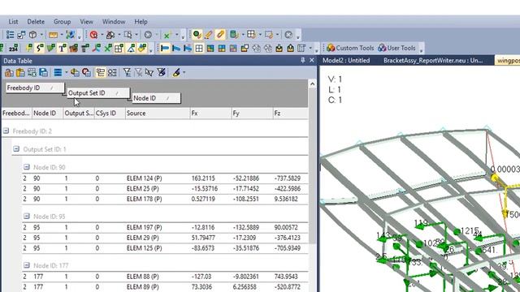Click the red circle update icon in Data Table toolbar
Image resolution: width=520 pixels, height=292 pixels.
(86, 72)
